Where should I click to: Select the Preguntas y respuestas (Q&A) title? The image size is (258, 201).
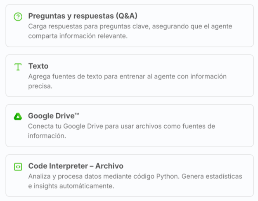click(x=83, y=16)
